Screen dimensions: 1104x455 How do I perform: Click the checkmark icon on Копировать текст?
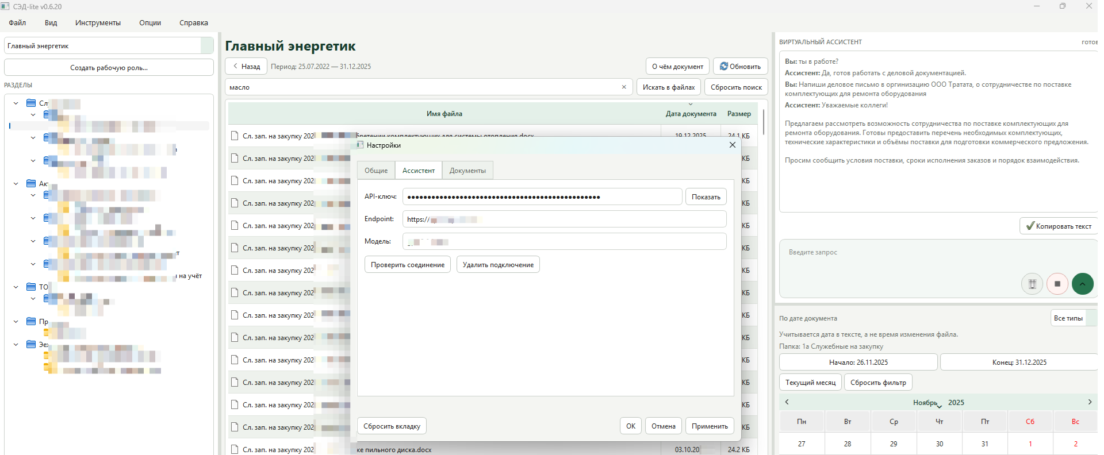point(1030,226)
